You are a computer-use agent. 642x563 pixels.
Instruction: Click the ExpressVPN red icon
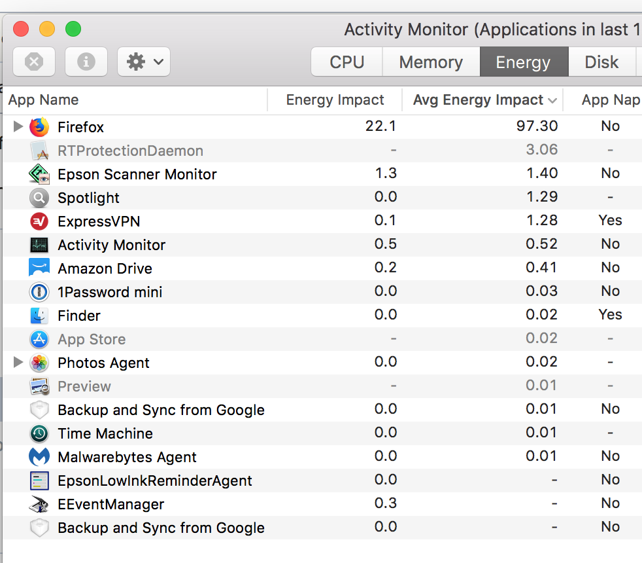[x=39, y=221]
